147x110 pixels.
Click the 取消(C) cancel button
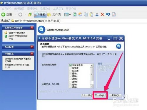115,95
